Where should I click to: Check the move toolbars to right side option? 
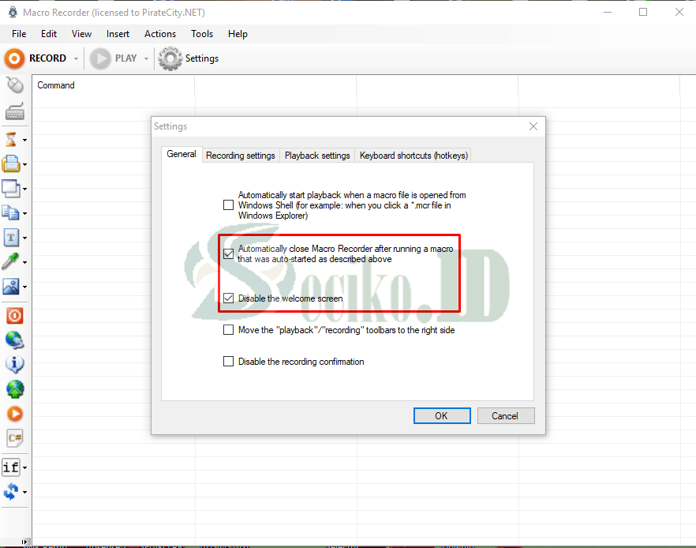click(x=228, y=329)
